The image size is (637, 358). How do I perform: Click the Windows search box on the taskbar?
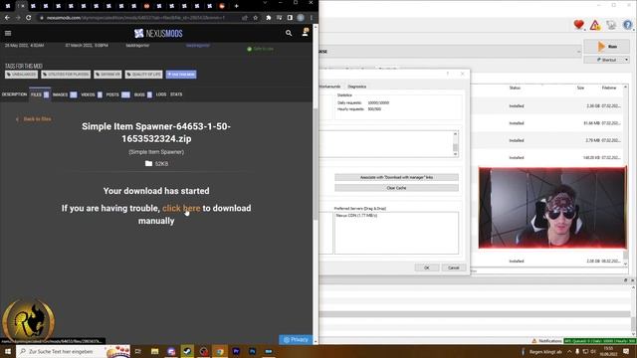click(61, 351)
